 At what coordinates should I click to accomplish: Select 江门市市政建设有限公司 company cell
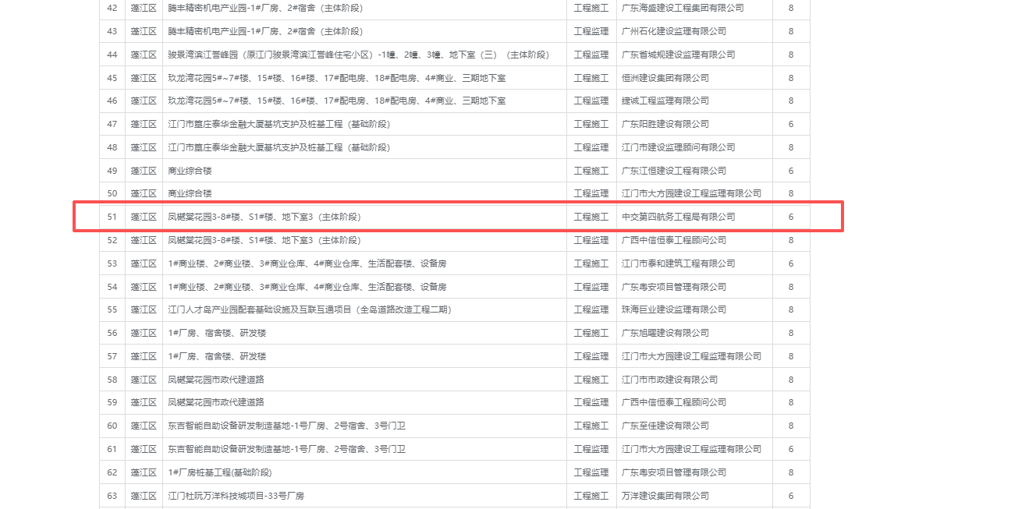pyautogui.click(x=669, y=380)
